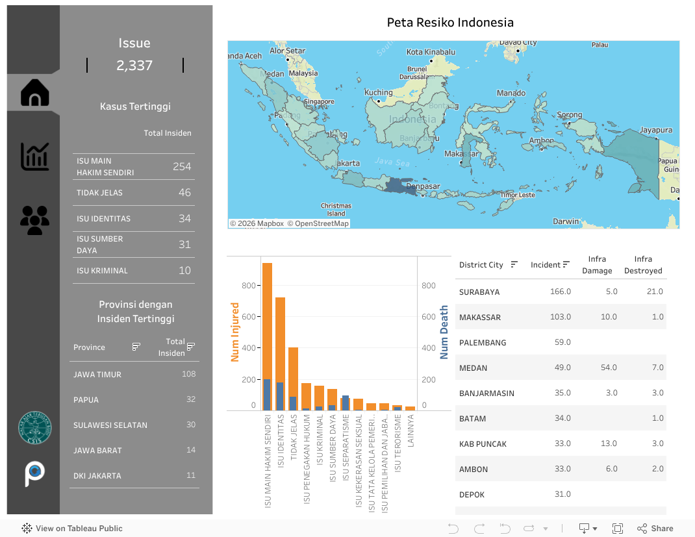
Task: Click the Share button
Action: click(x=655, y=528)
